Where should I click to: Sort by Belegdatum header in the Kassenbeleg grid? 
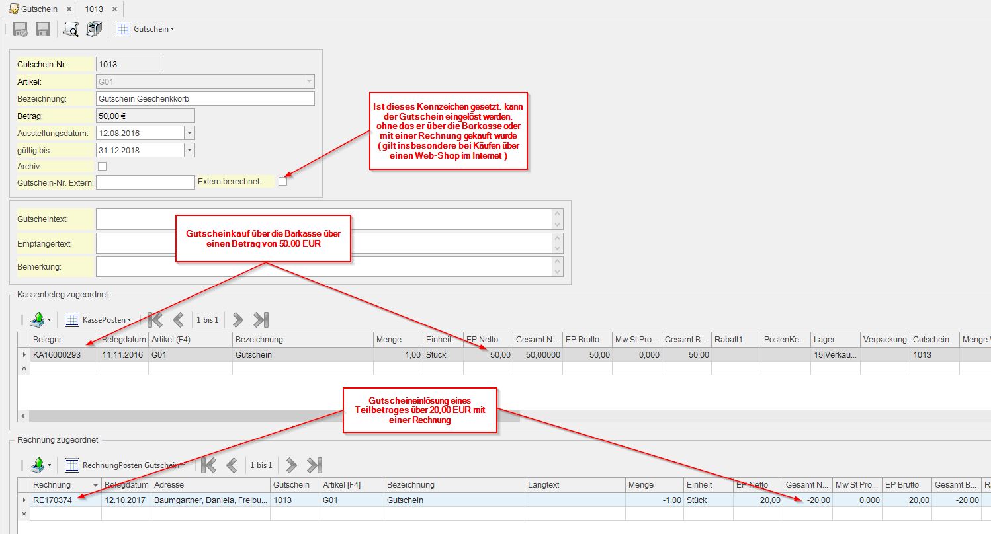124,340
